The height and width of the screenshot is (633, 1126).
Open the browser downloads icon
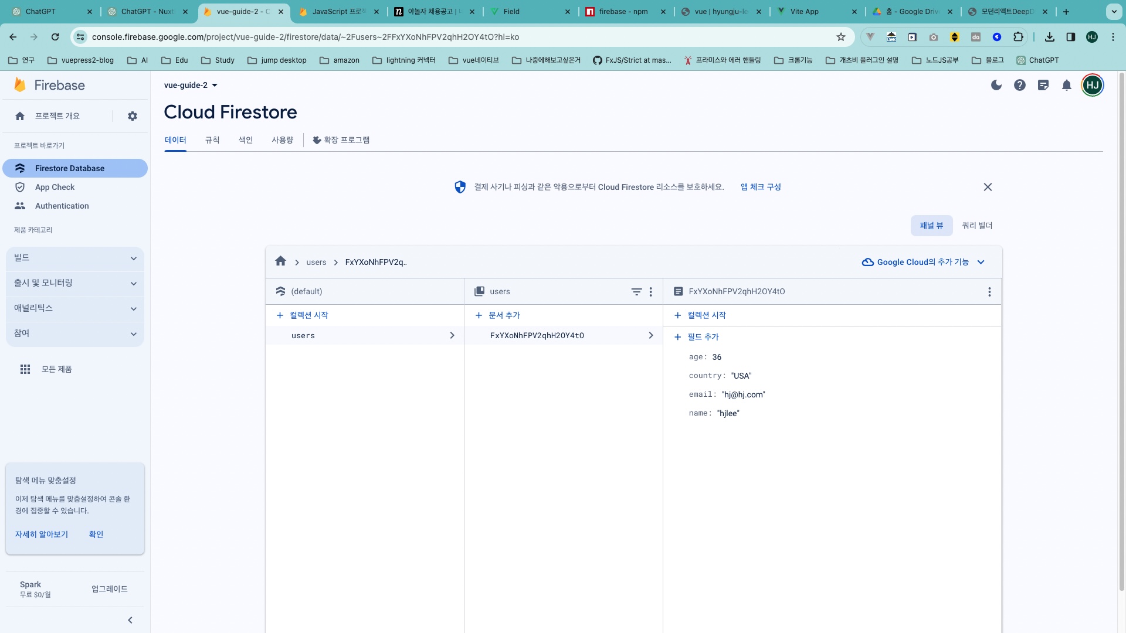click(1050, 37)
